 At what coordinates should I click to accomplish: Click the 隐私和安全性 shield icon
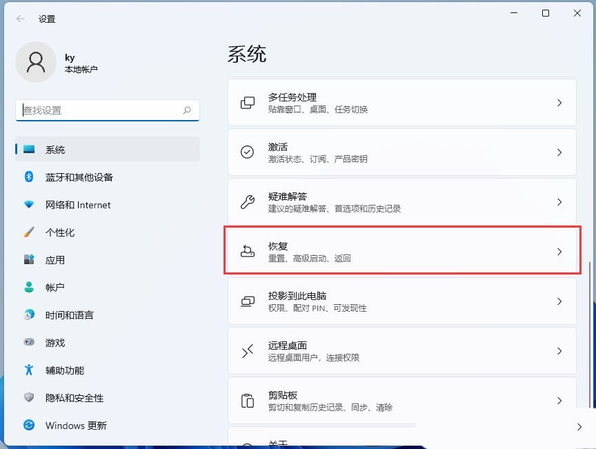pyautogui.click(x=29, y=397)
